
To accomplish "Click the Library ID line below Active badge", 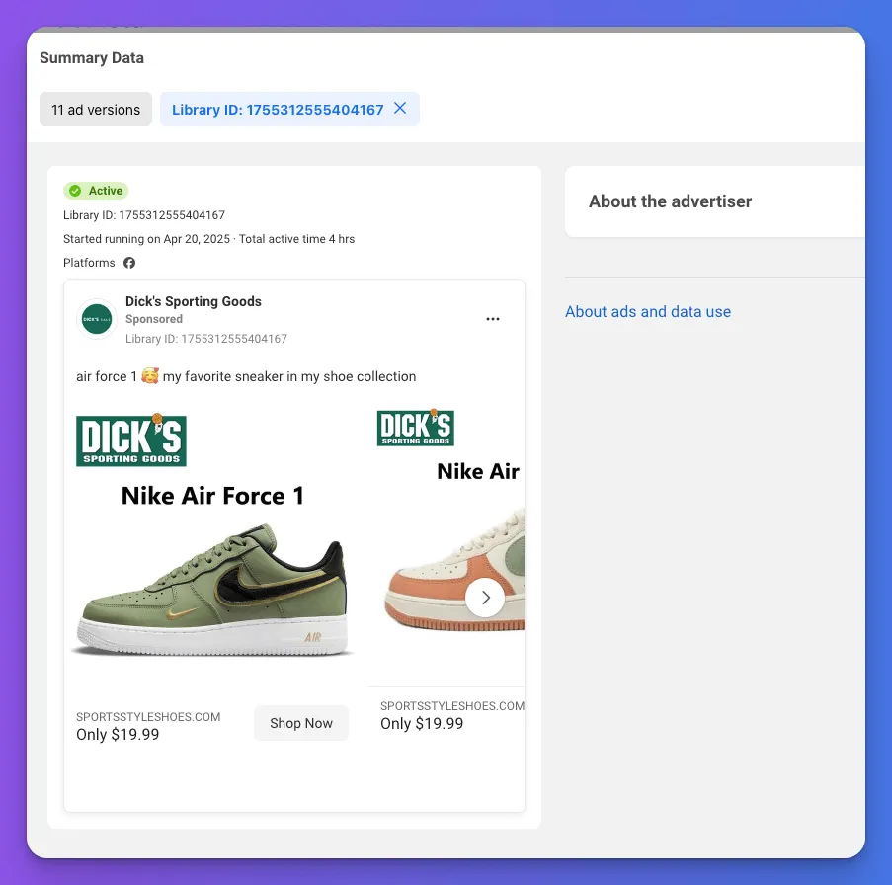I will [x=144, y=215].
